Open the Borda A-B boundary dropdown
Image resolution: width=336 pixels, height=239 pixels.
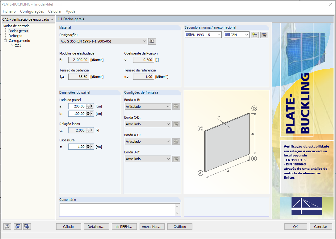coord(148,107)
